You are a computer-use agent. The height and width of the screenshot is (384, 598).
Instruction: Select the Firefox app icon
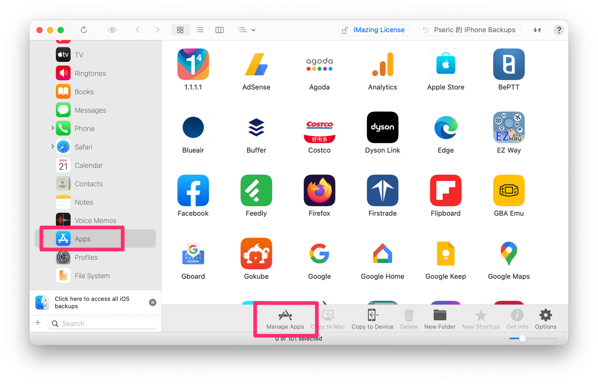(319, 191)
